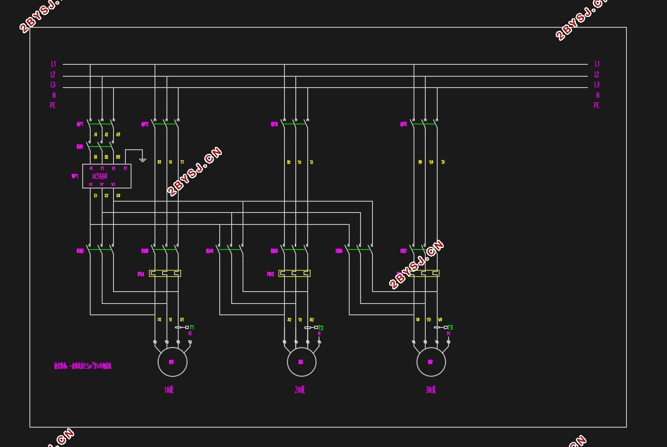Click the "ACS550" text inside inverter

99,176
